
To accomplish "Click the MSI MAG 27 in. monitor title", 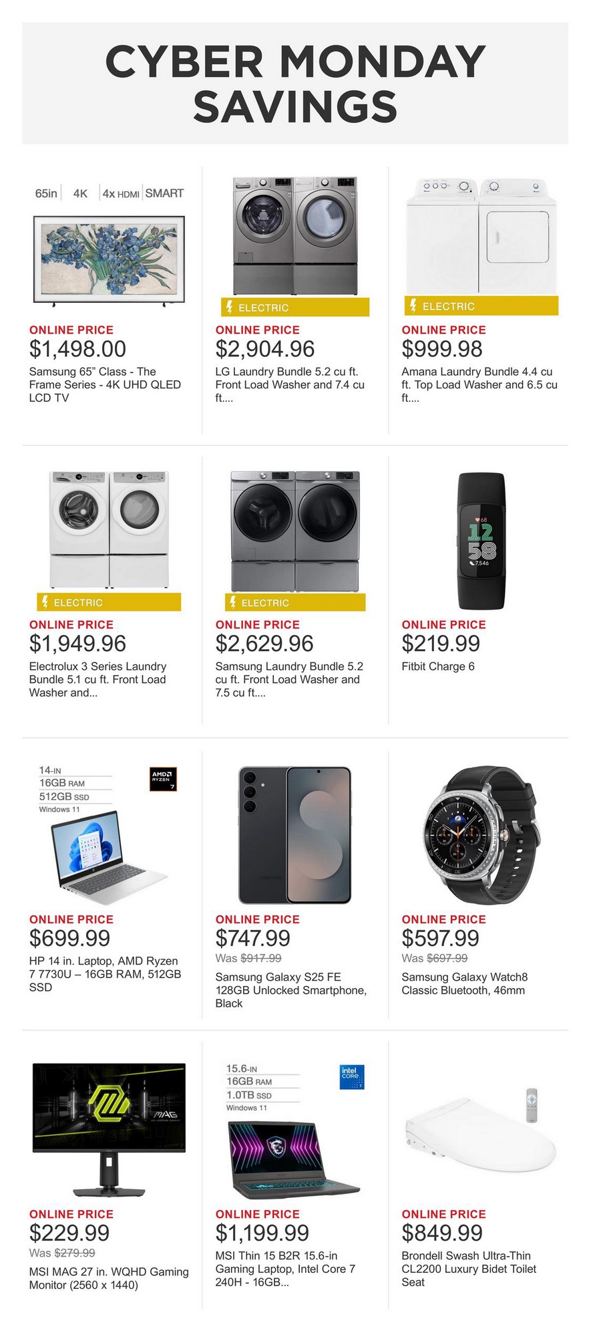I will (109, 1278).
